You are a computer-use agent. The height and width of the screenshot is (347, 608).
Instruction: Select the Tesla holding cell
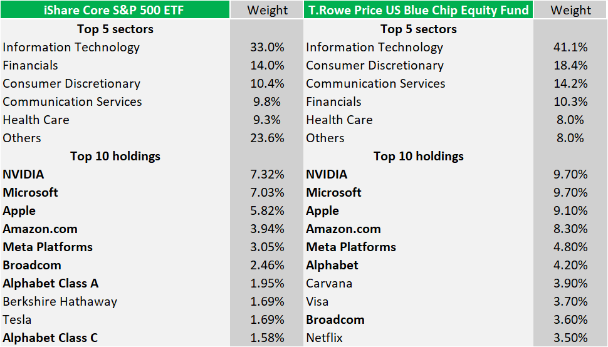[x=18, y=319]
